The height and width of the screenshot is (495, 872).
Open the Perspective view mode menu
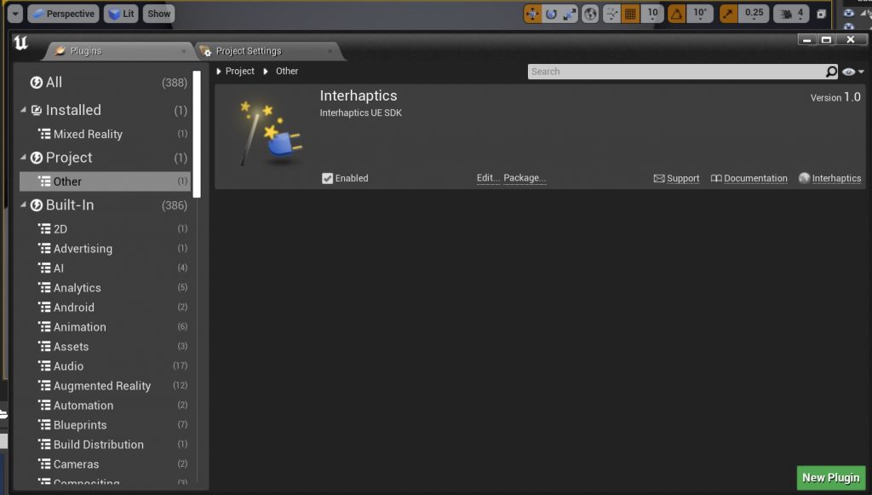[63, 14]
